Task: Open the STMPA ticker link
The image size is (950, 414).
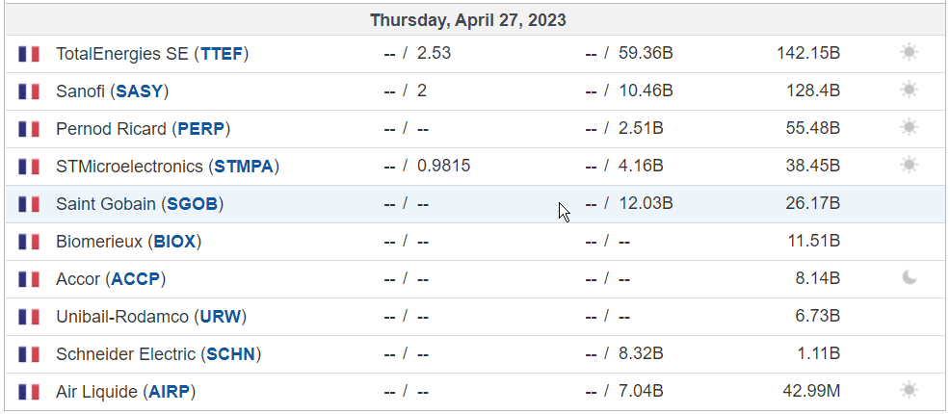Action: 244,167
